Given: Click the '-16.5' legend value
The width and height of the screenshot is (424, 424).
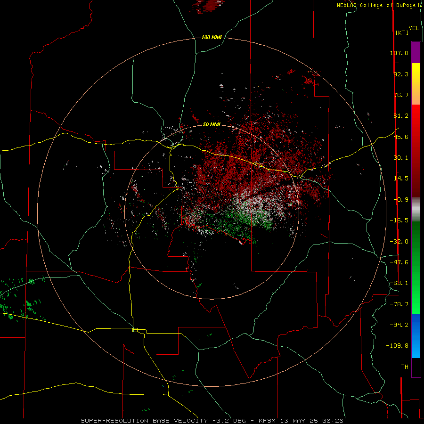Looking at the screenshot, I should (x=399, y=220).
